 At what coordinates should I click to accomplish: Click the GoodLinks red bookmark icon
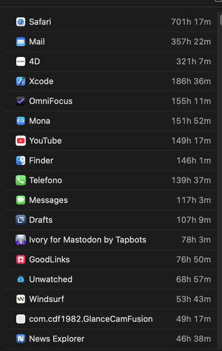[20, 260]
